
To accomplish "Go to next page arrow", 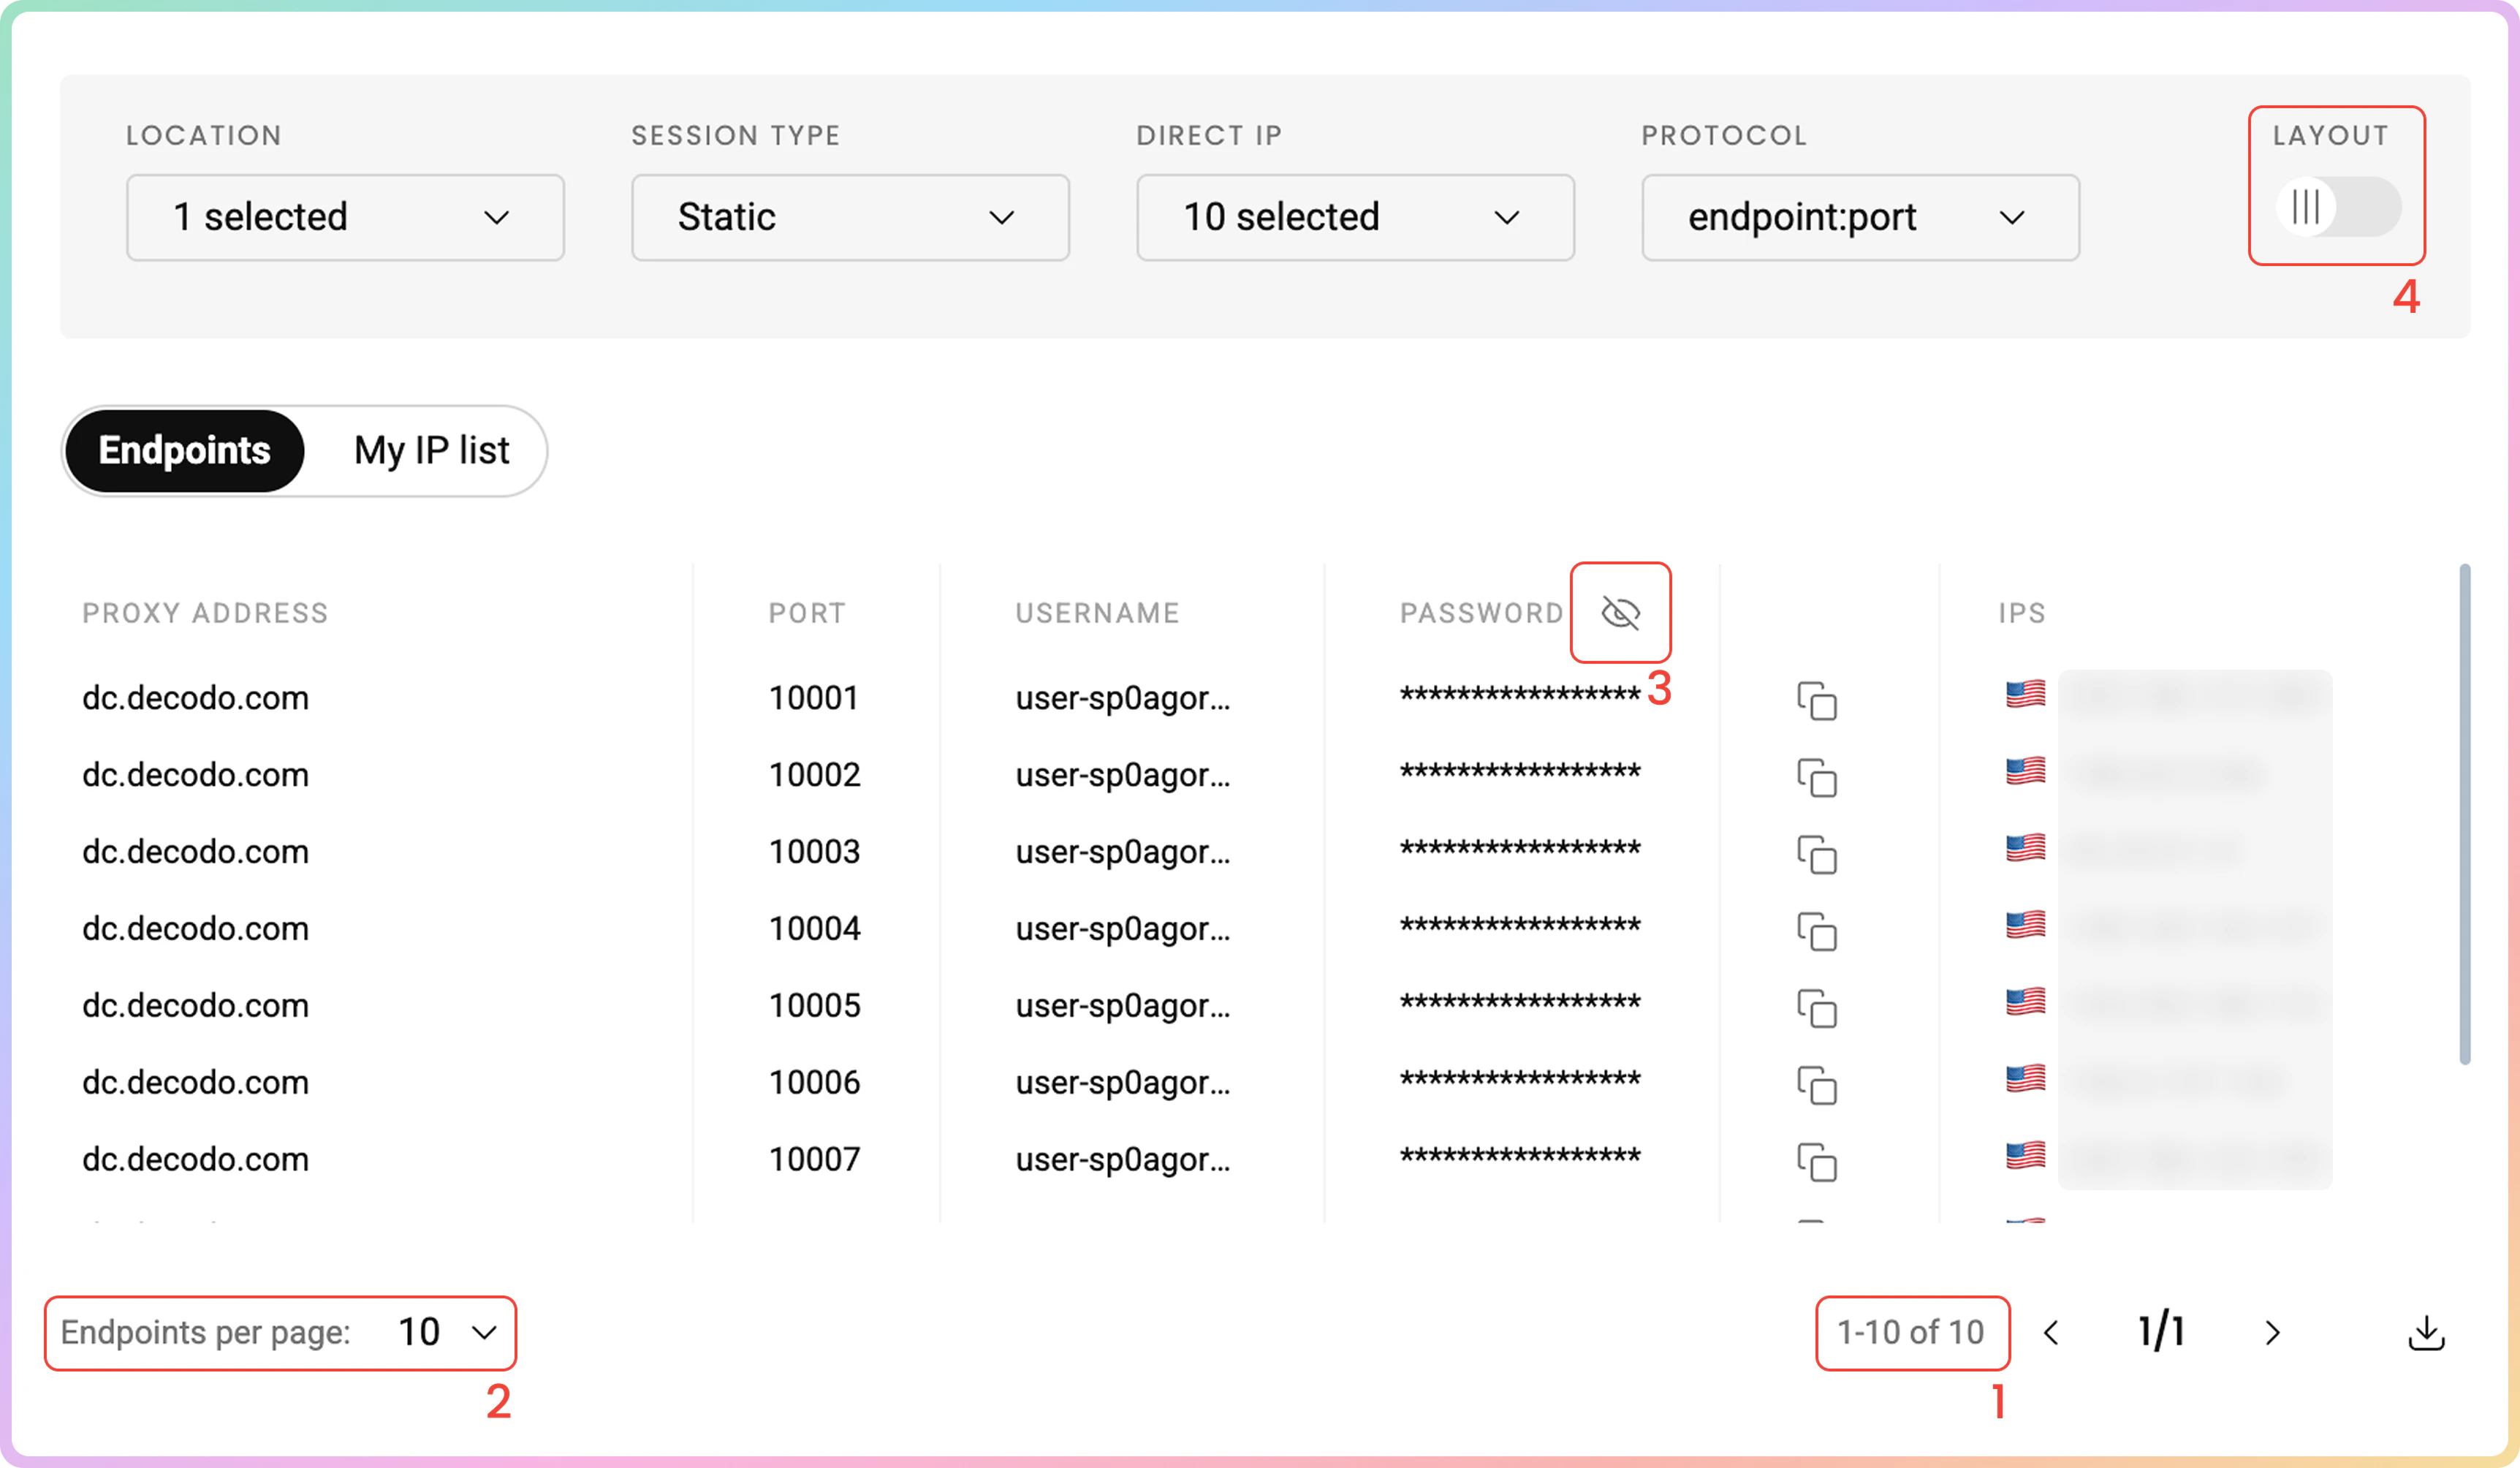I will 2272,1333.
